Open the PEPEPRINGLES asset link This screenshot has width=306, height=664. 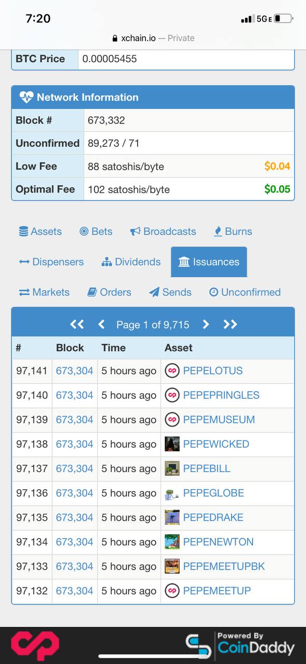pos(221,395)
